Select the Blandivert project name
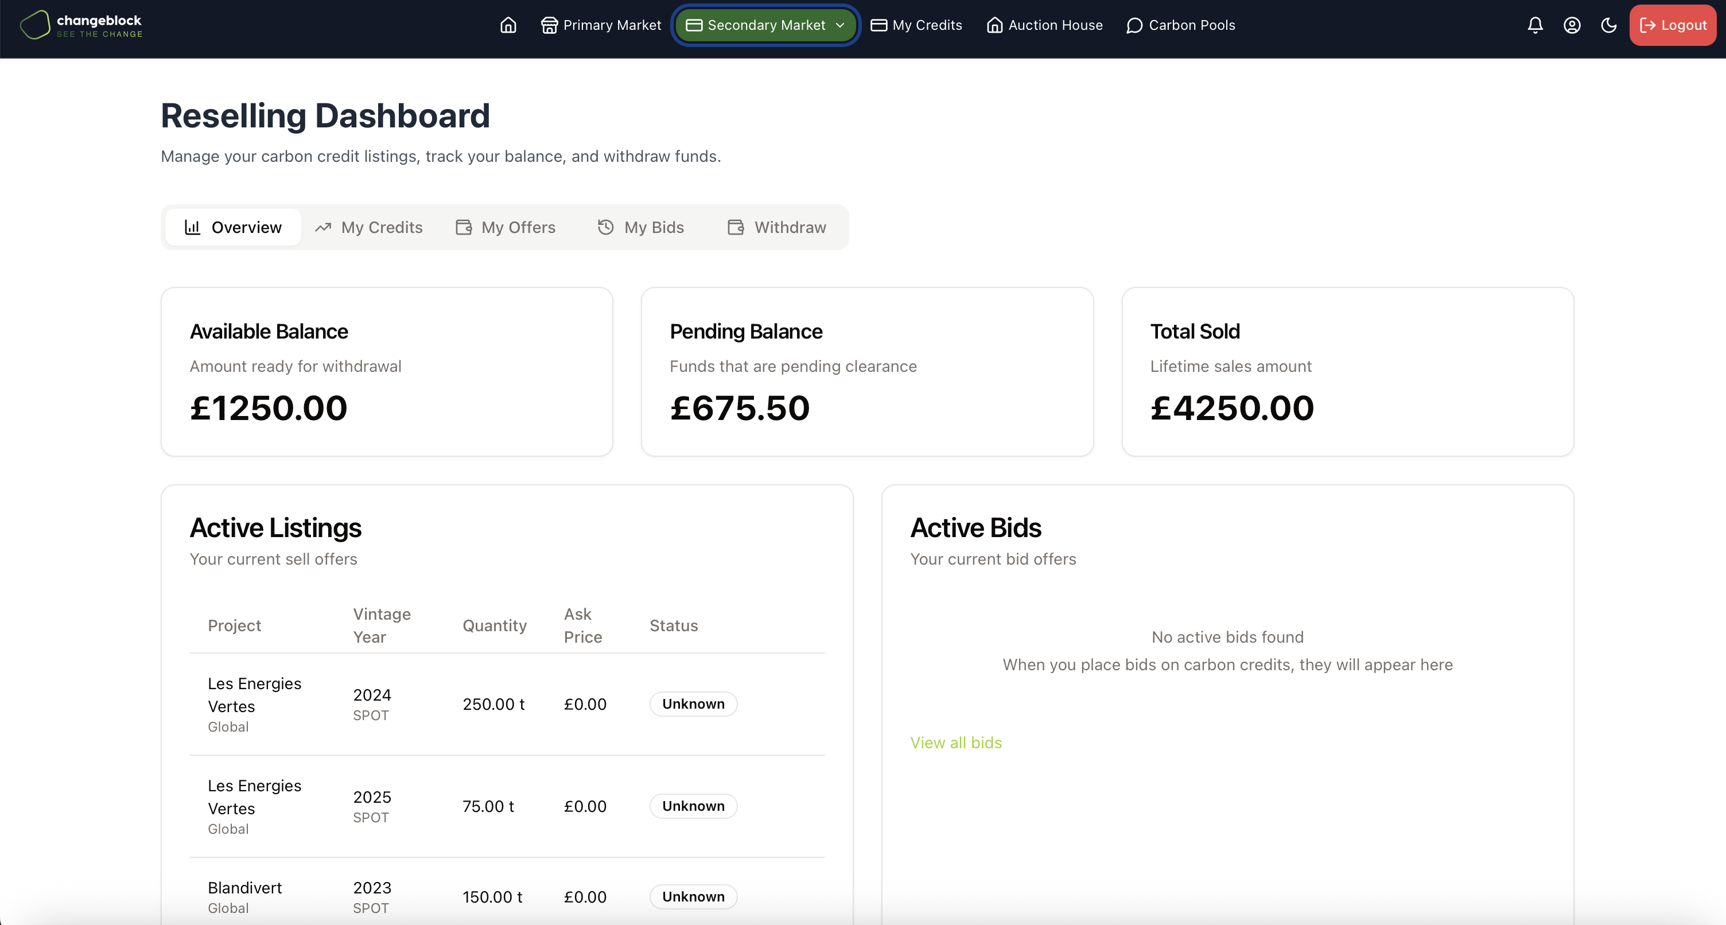Viewport: 1726px width, 925px height. (x=244, y=888)
